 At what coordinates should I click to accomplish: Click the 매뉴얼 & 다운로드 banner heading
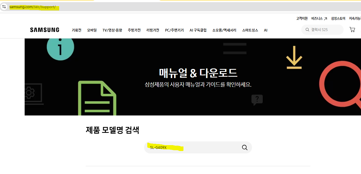(198, 73)
